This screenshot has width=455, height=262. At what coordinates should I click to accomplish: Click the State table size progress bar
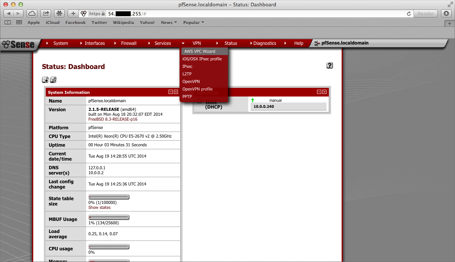[109, 197]
